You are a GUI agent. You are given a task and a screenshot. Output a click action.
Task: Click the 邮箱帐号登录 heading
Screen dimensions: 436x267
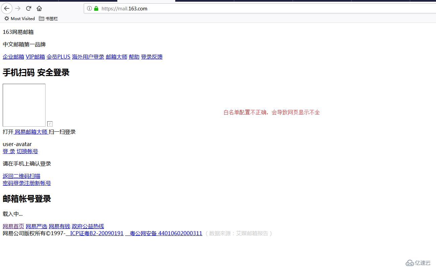coord(27,199)
